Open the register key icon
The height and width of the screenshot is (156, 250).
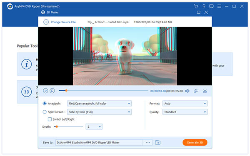click(204, 6)
